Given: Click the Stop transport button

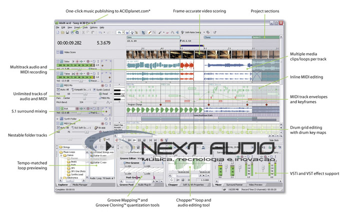Looking at the screenshot, I should click(x=144, y=140).
